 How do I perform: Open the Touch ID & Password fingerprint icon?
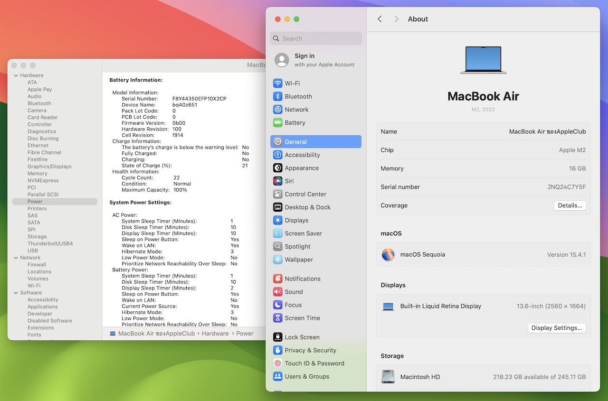click(278, 364)
